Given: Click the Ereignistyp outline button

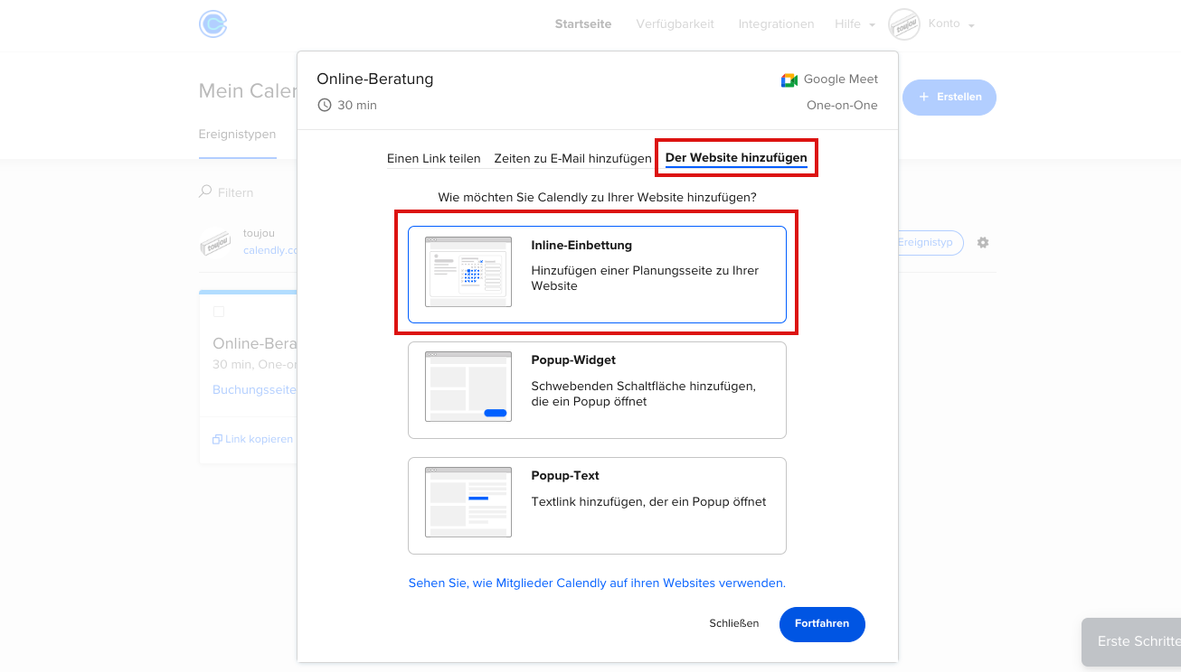Looking at the screenshot, I should [x=930, y=243].
